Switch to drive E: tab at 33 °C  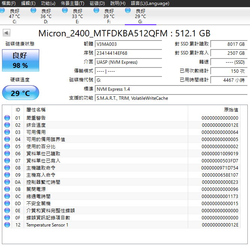(77, 16)
